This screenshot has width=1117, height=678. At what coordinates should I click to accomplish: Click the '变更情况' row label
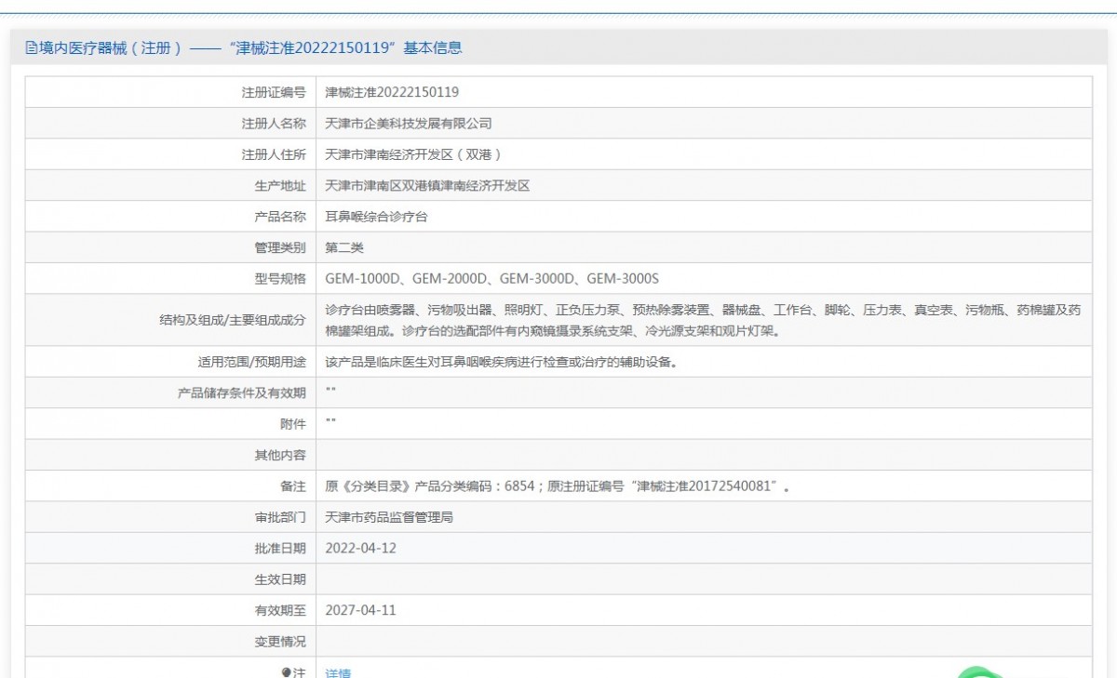(x=280, y=642)
